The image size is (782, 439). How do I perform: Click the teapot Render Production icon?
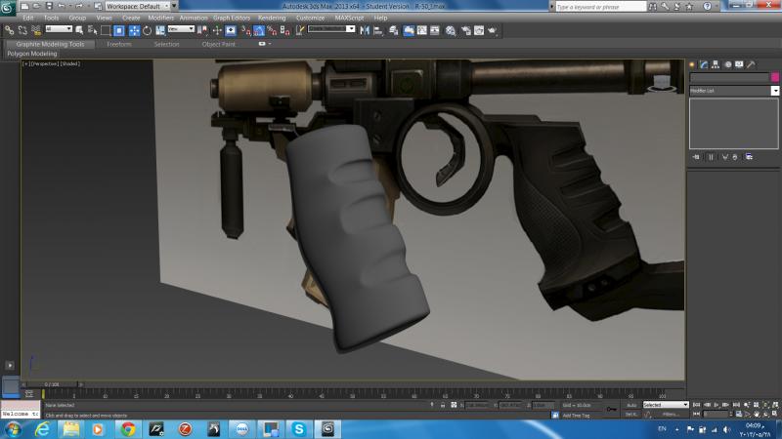coord(493,30)
